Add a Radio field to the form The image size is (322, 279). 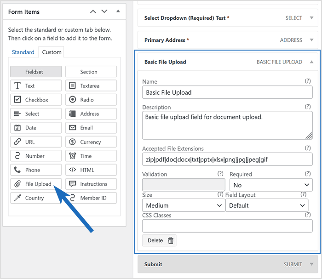91,100
